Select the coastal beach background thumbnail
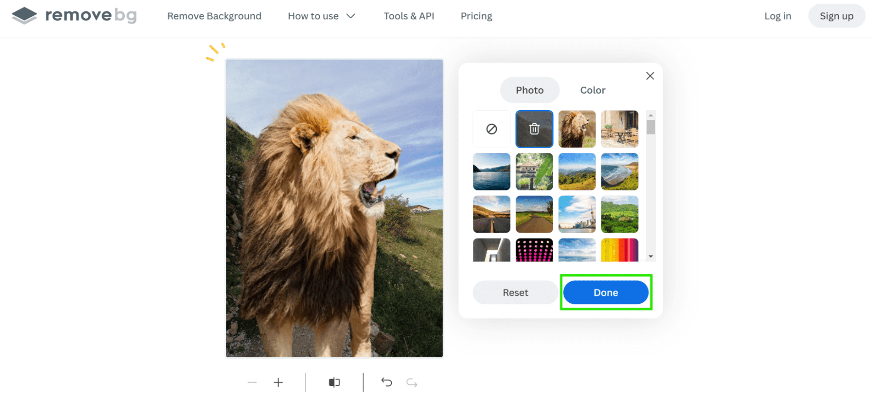Screen dimensions: 872x415 619,172
